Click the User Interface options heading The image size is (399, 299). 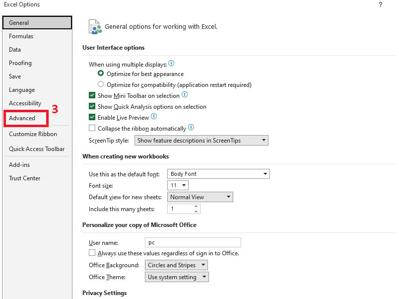point(114,48)
